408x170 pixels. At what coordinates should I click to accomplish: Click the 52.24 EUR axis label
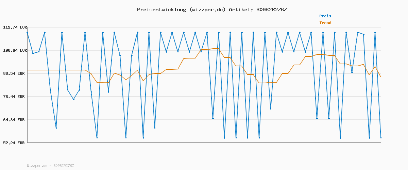point(15,143)
